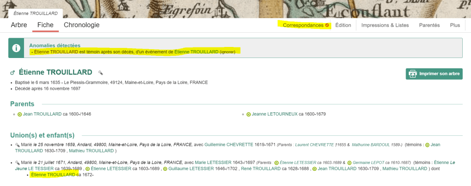This screenshot has width=471, height=186.
Task: Click the green circle icon before Guillaume LETESSIER
Action: click(x=165, y=169)
